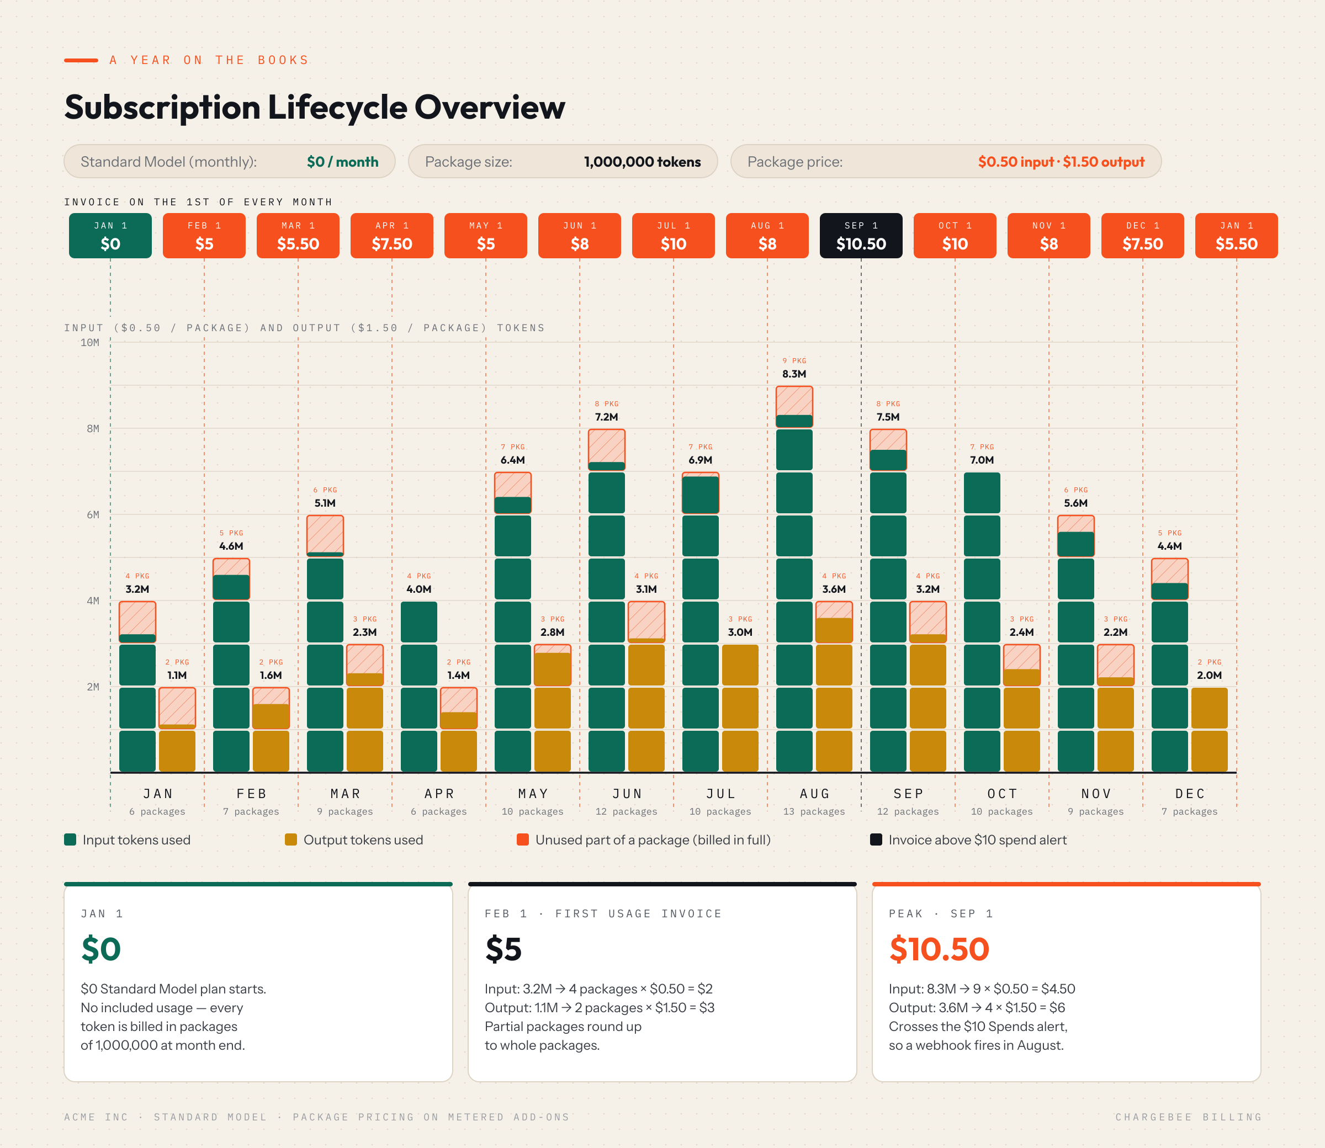Click the Standard Model (monthly) $0 / month pill
This screenshot has width=1325, height=1148.
tap(229, 161)
